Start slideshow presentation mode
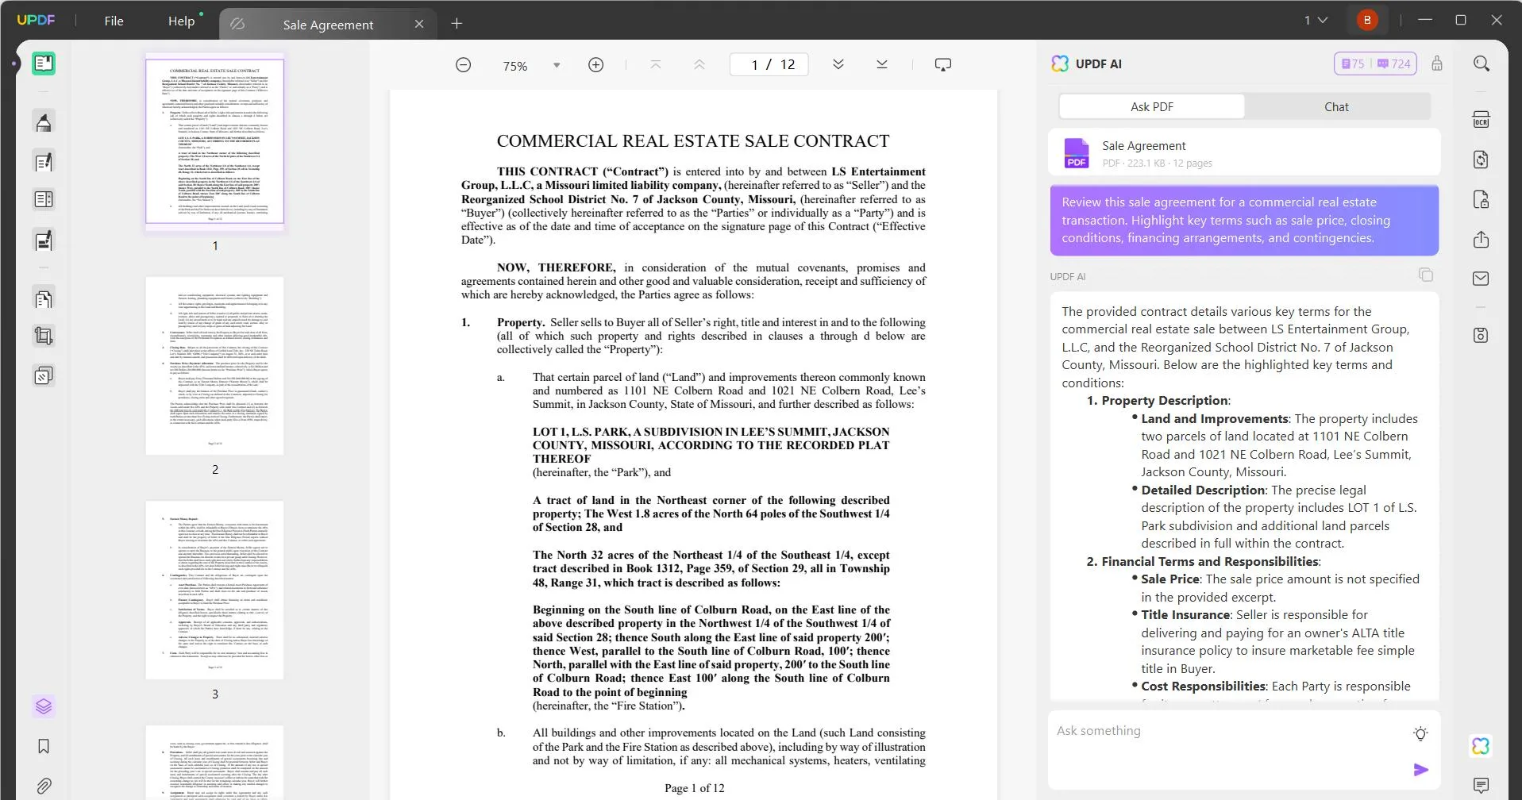The height and width of the screenshot is (800, 1522). (942, 65)
